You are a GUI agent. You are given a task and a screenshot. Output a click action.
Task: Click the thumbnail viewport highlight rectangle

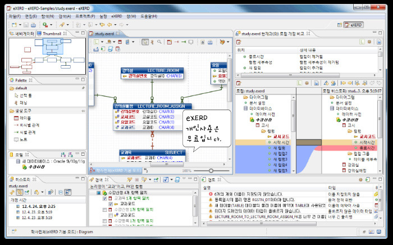coord(53,47)
